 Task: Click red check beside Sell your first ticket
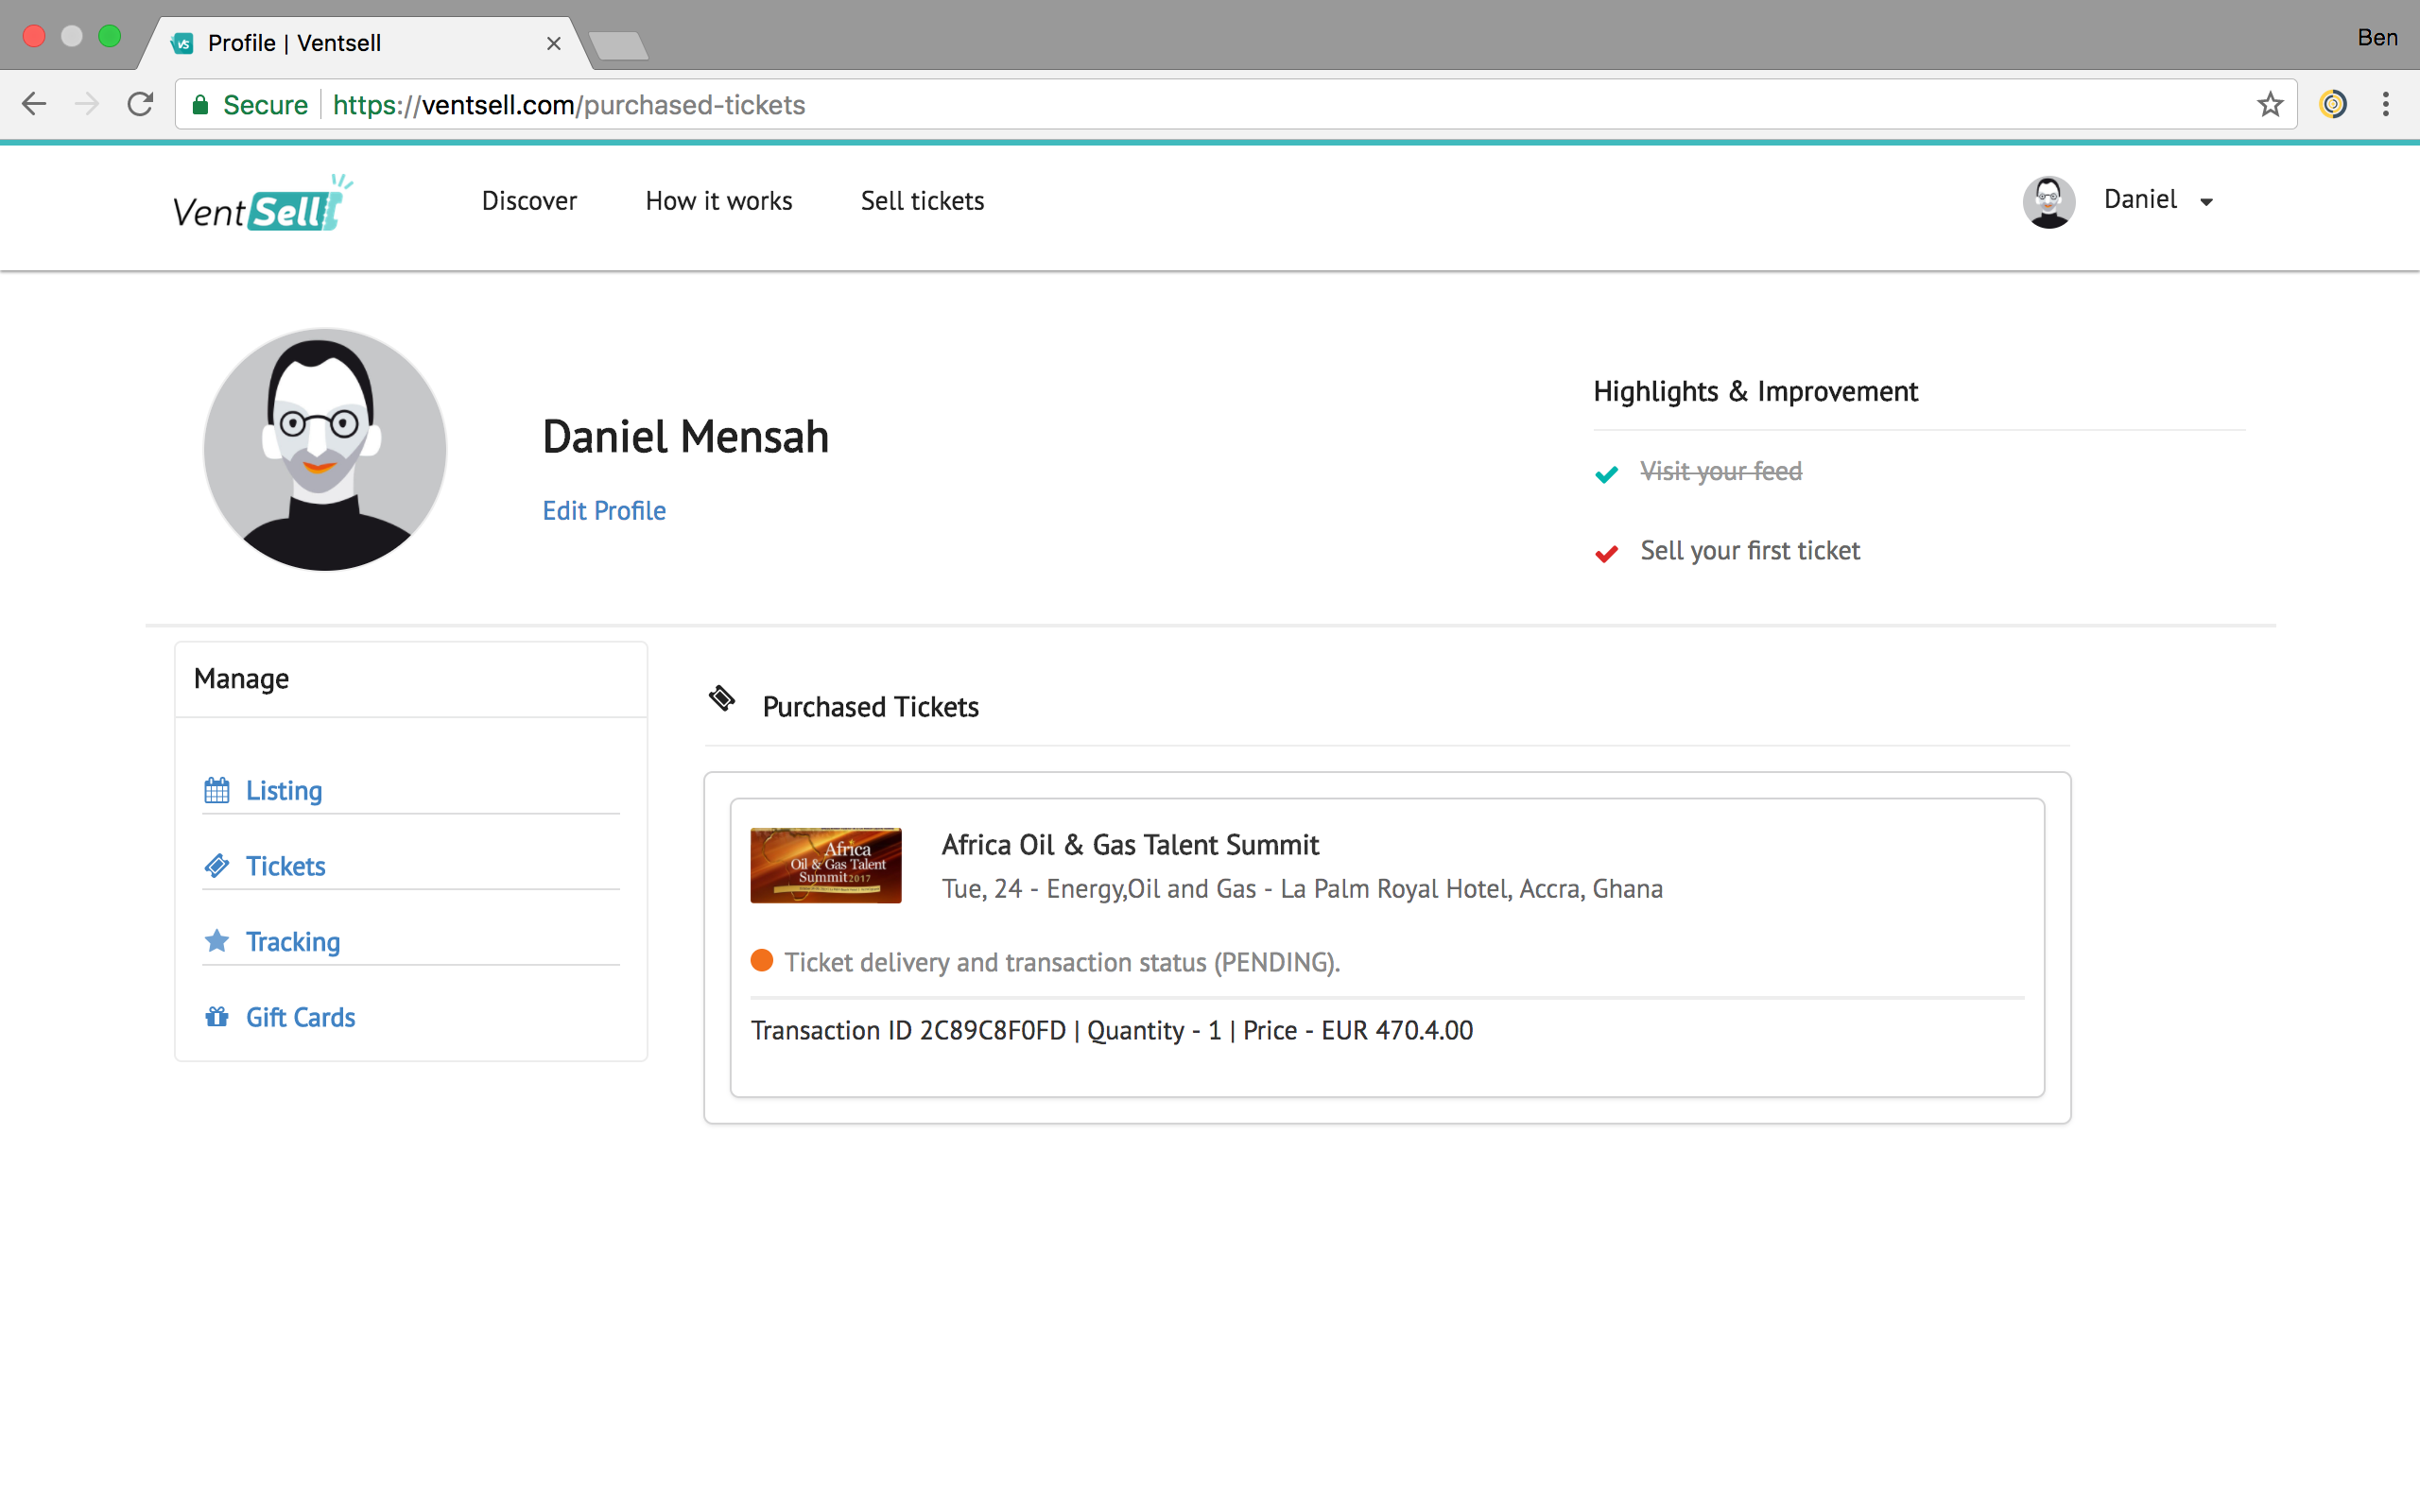[1606, 553]
